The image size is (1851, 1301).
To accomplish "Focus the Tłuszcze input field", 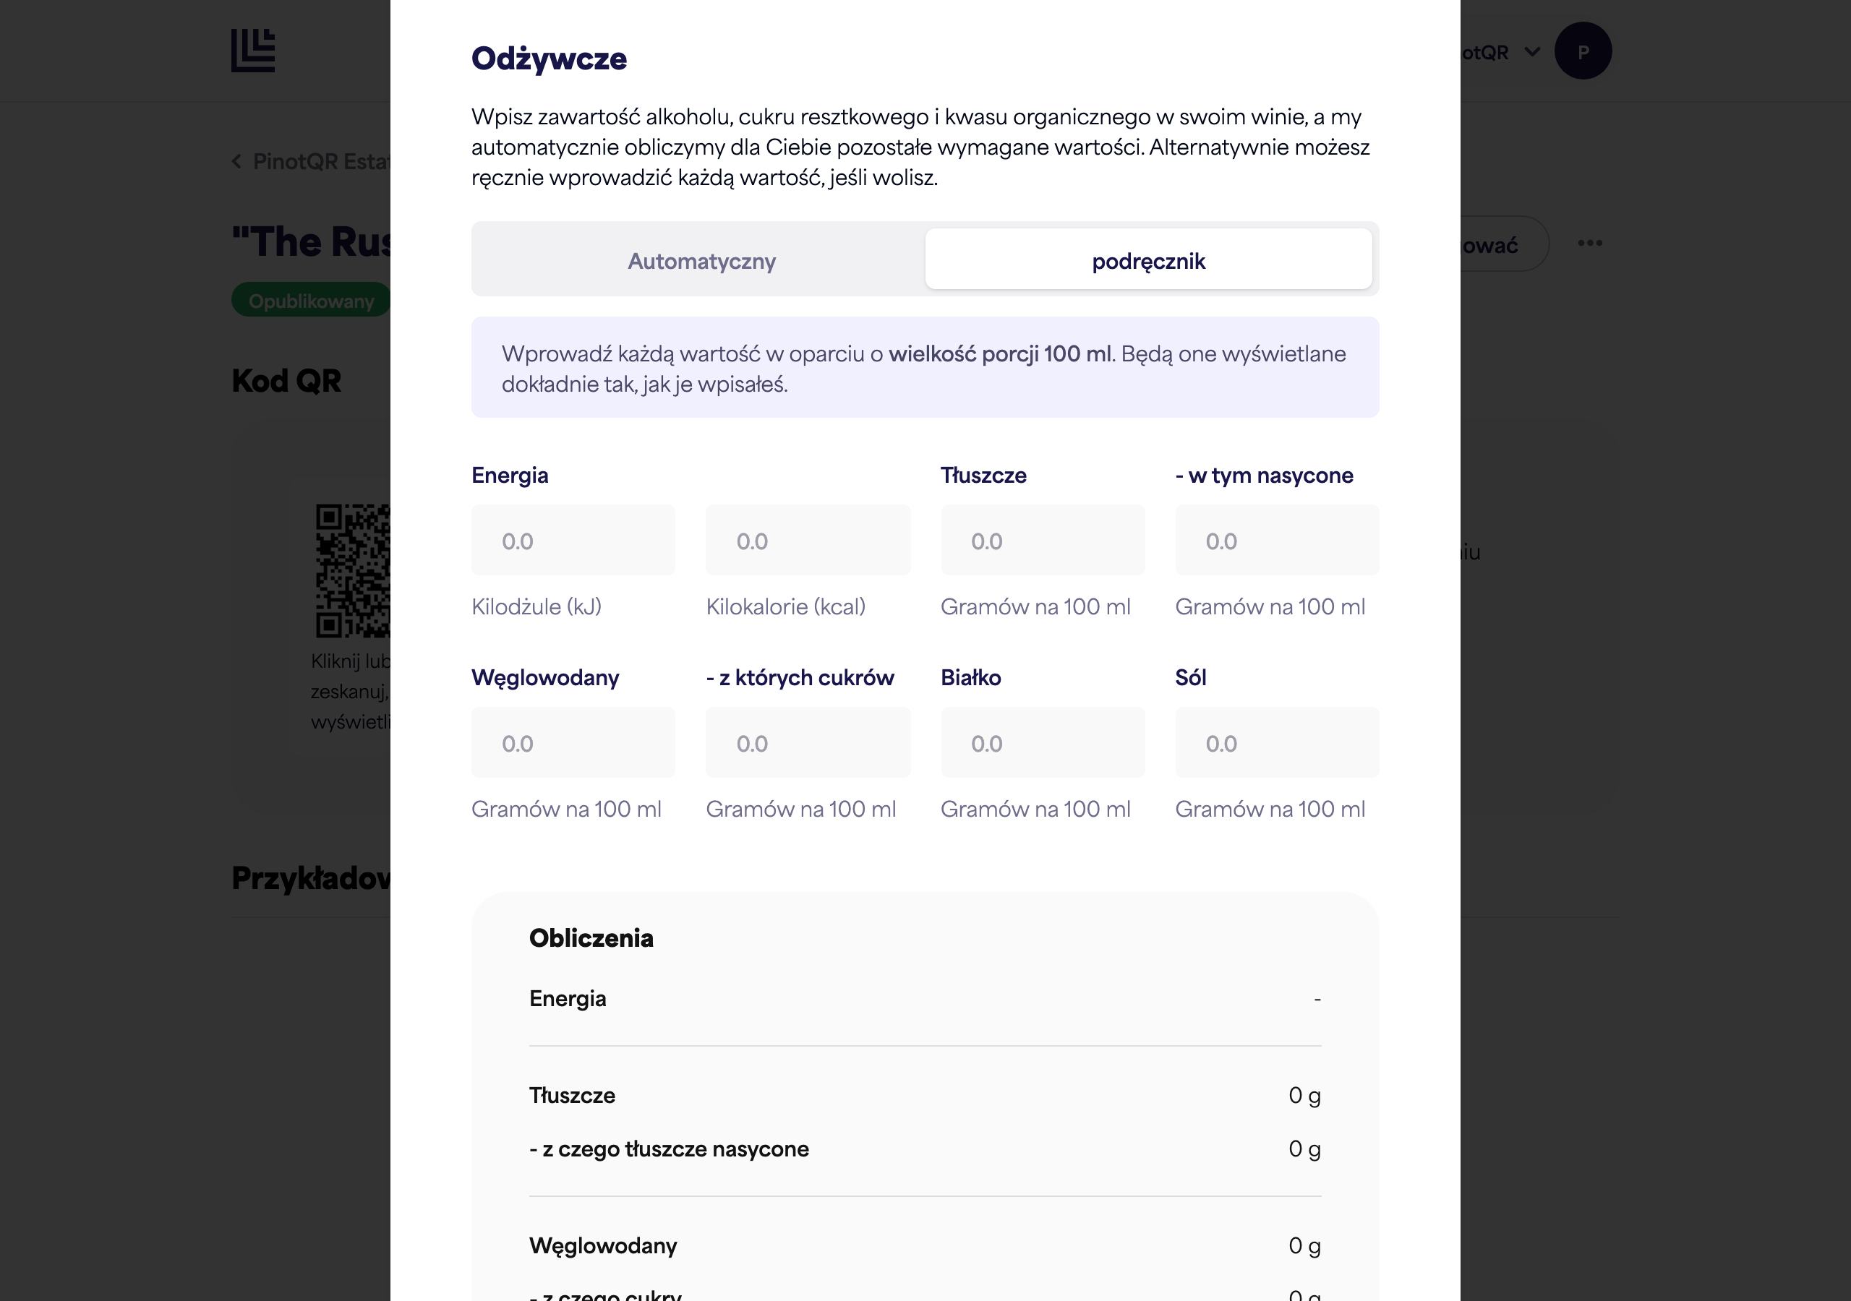I will [x=1042, y=540].
